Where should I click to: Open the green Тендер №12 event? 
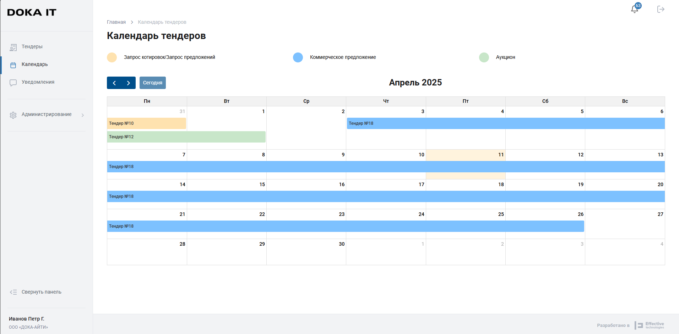click(186, 137)
